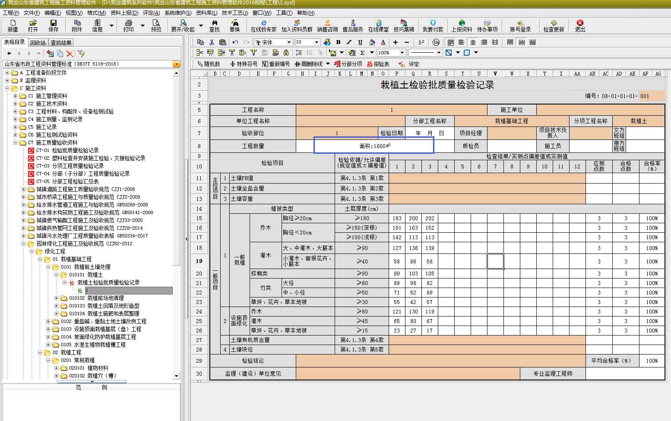
Task: Open the 替换 replace tool
Action: (x=234, y=25)
